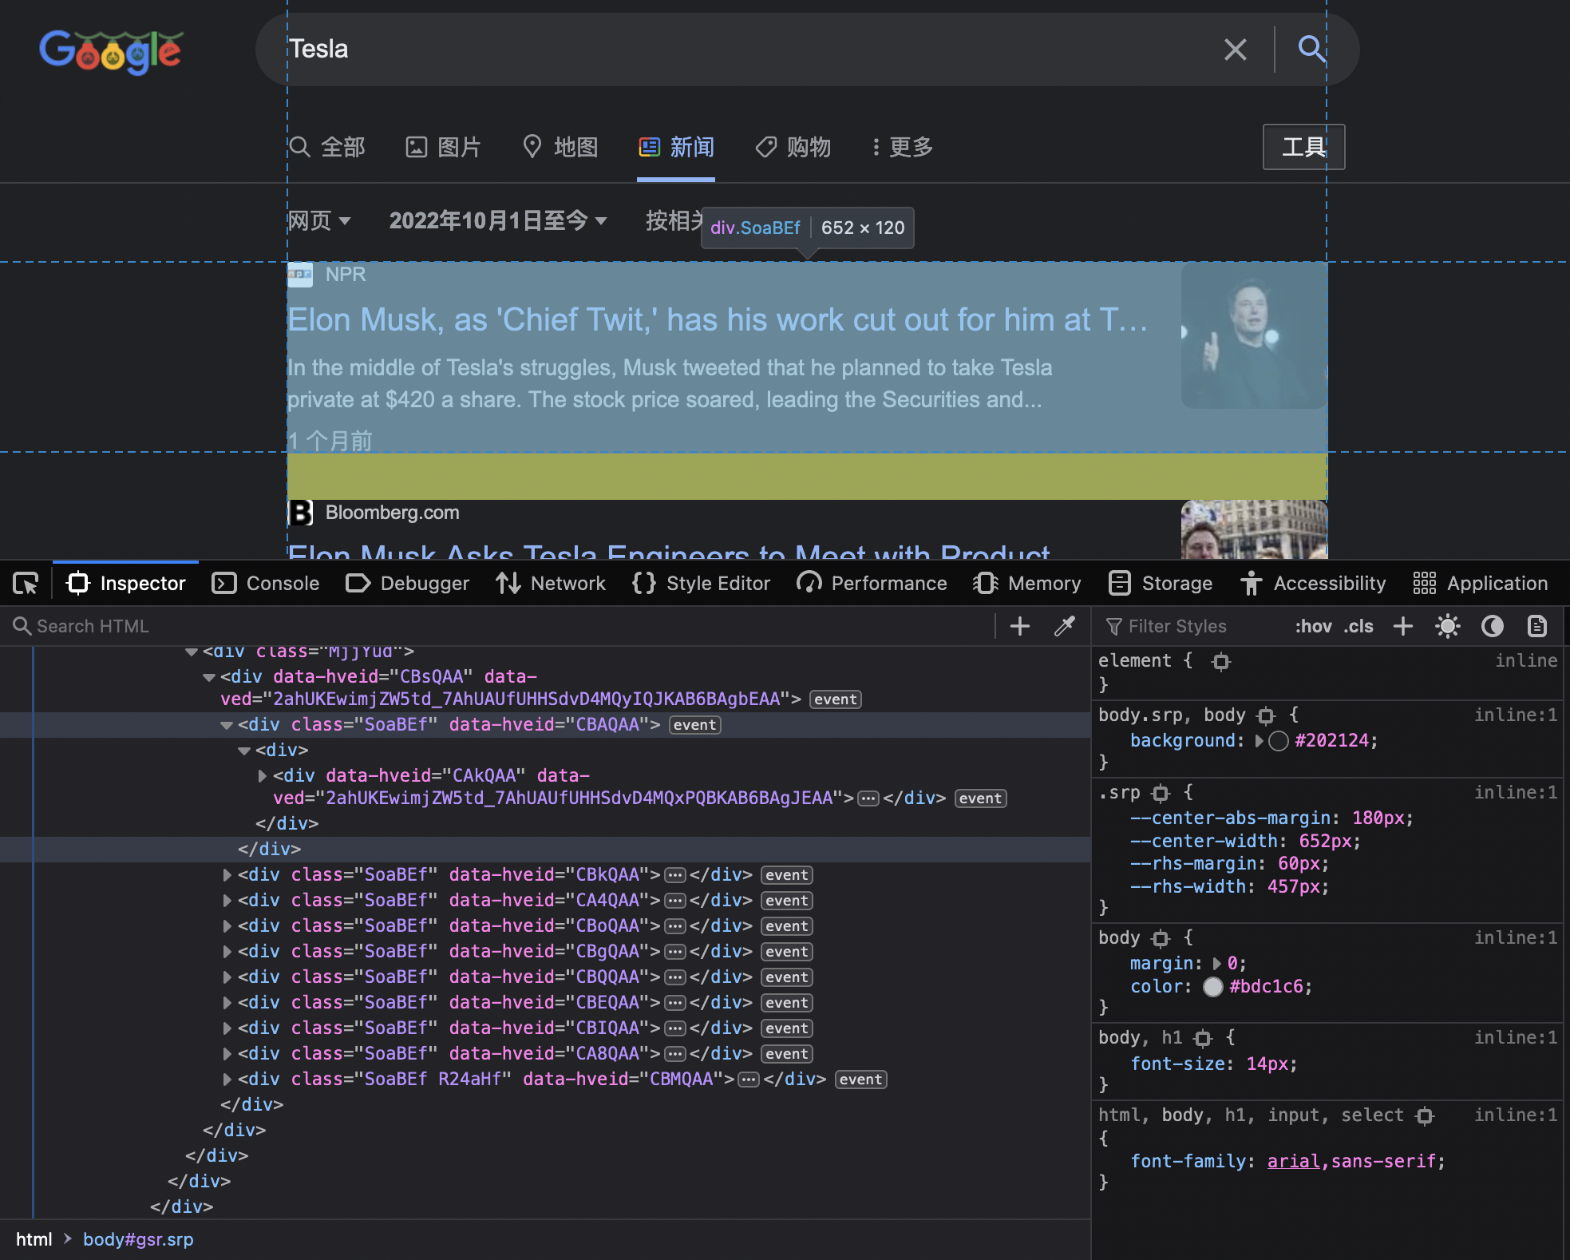The image size is (1570, 1260).
Task: Click event badge on CBgQAA row
Action: coord(786,952)
